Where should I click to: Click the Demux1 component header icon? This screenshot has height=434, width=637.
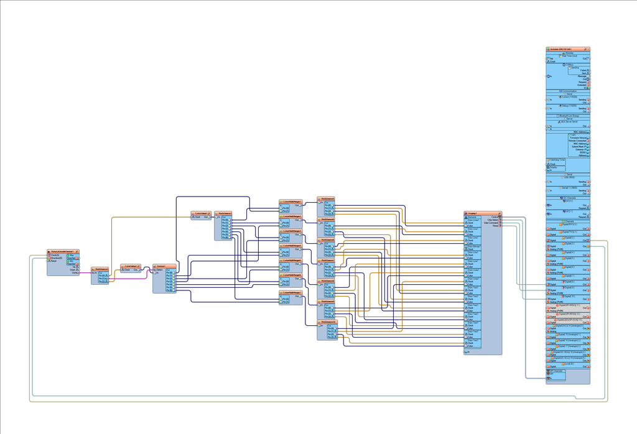coord(155,266)
